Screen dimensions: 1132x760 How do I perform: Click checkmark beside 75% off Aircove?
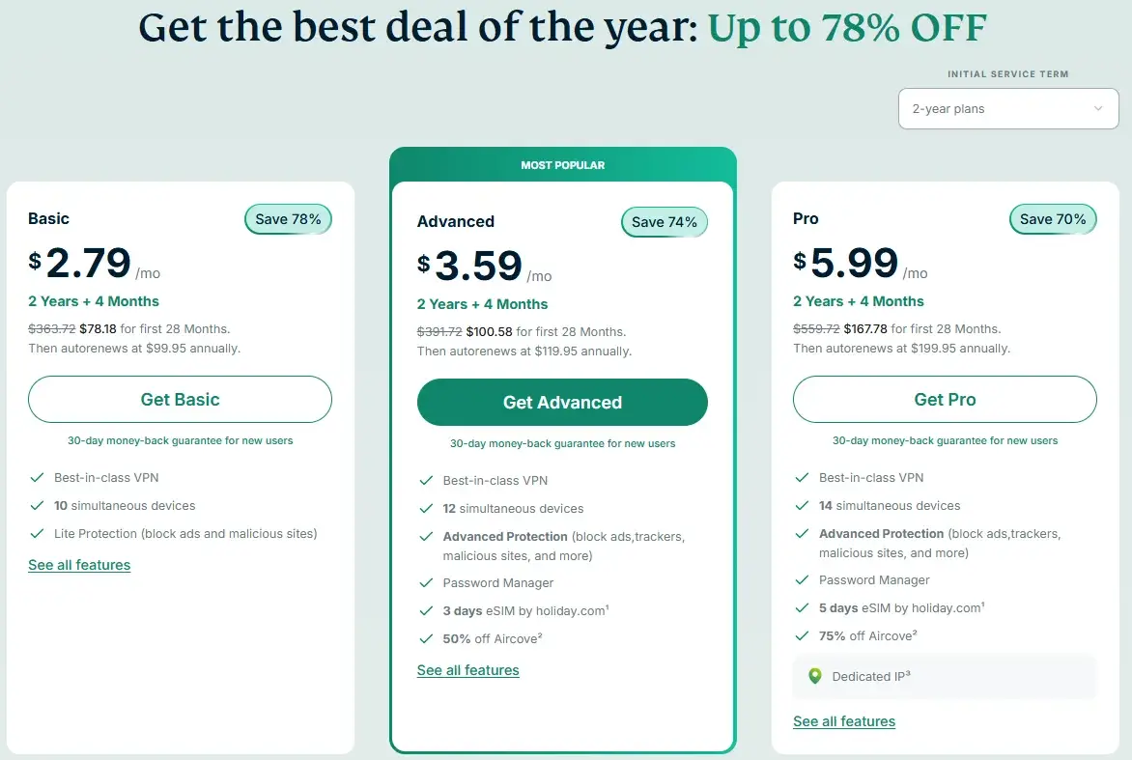802,635
